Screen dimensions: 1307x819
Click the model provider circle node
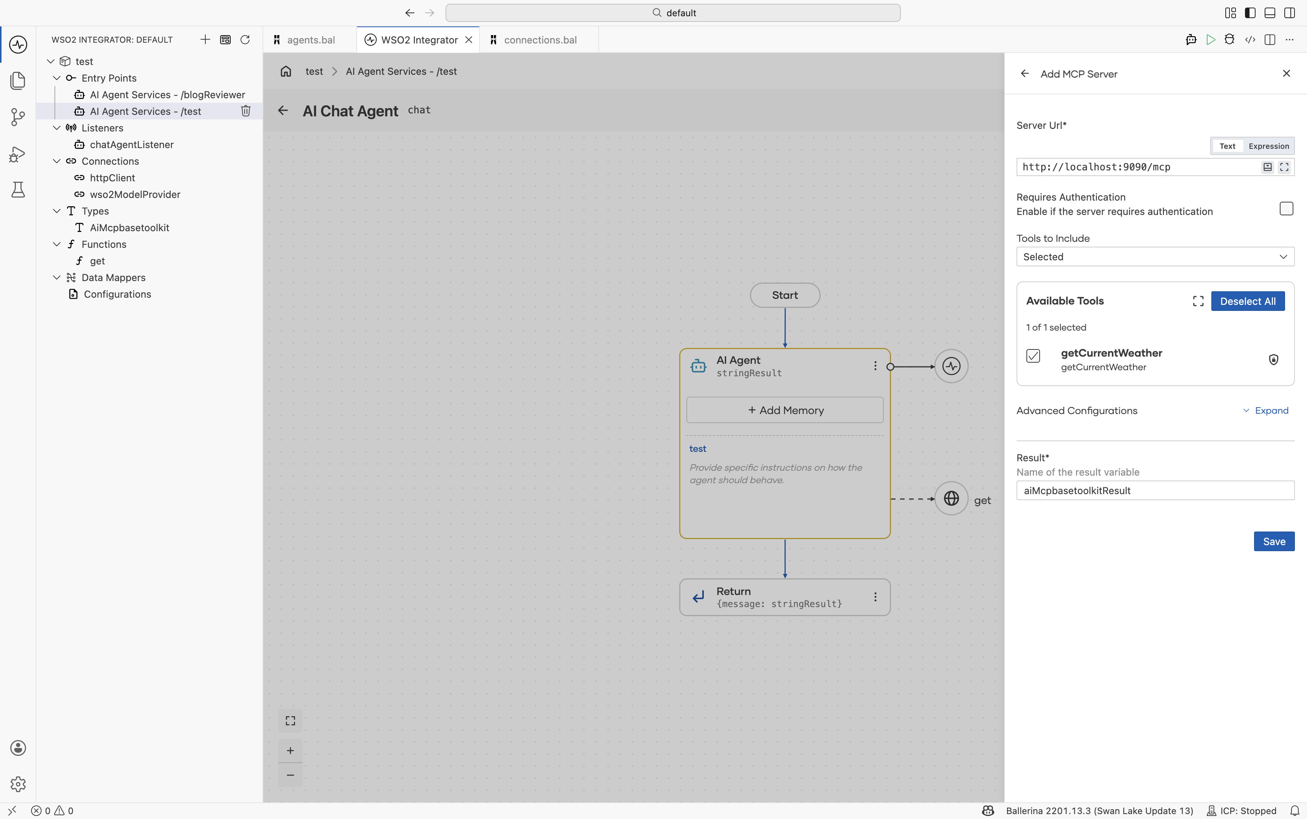pos(952,366)
